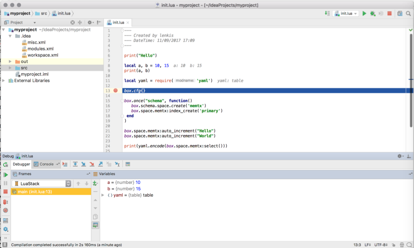
Task: Click Restore Layout in debug sidebar
Action: (x=5, y=221)
